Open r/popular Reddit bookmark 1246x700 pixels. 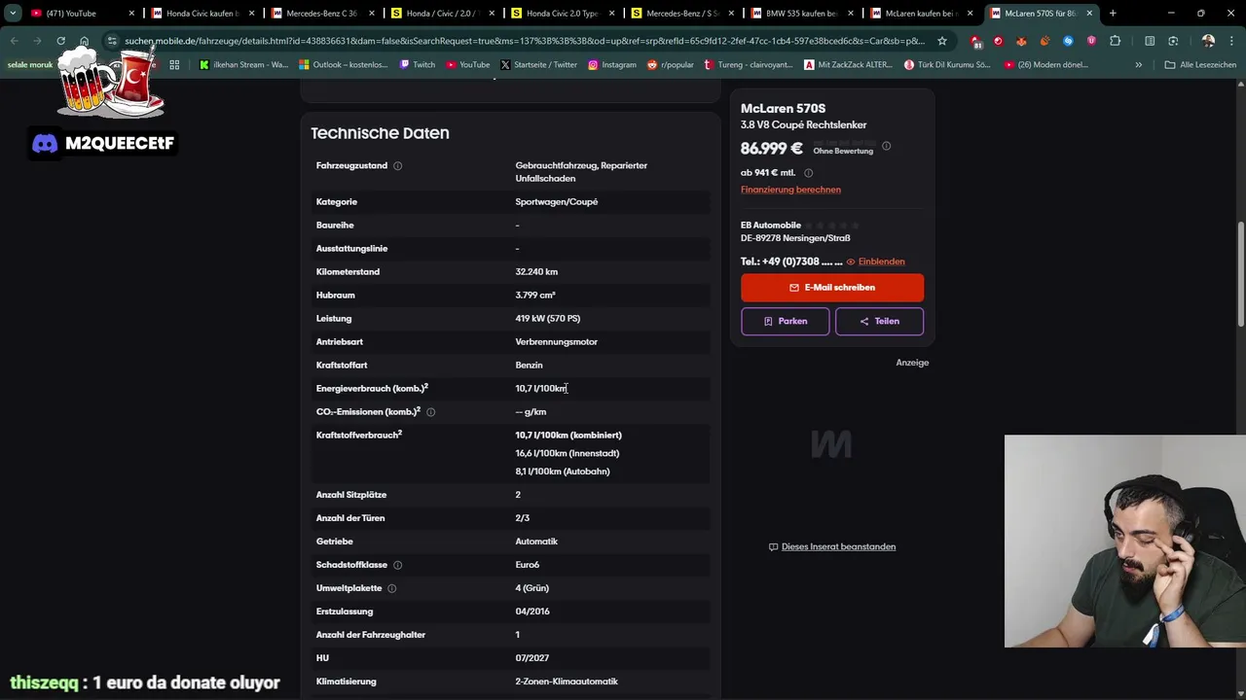tap(670, 64)
